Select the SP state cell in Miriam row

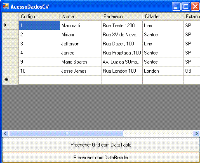tap(192, 34)
